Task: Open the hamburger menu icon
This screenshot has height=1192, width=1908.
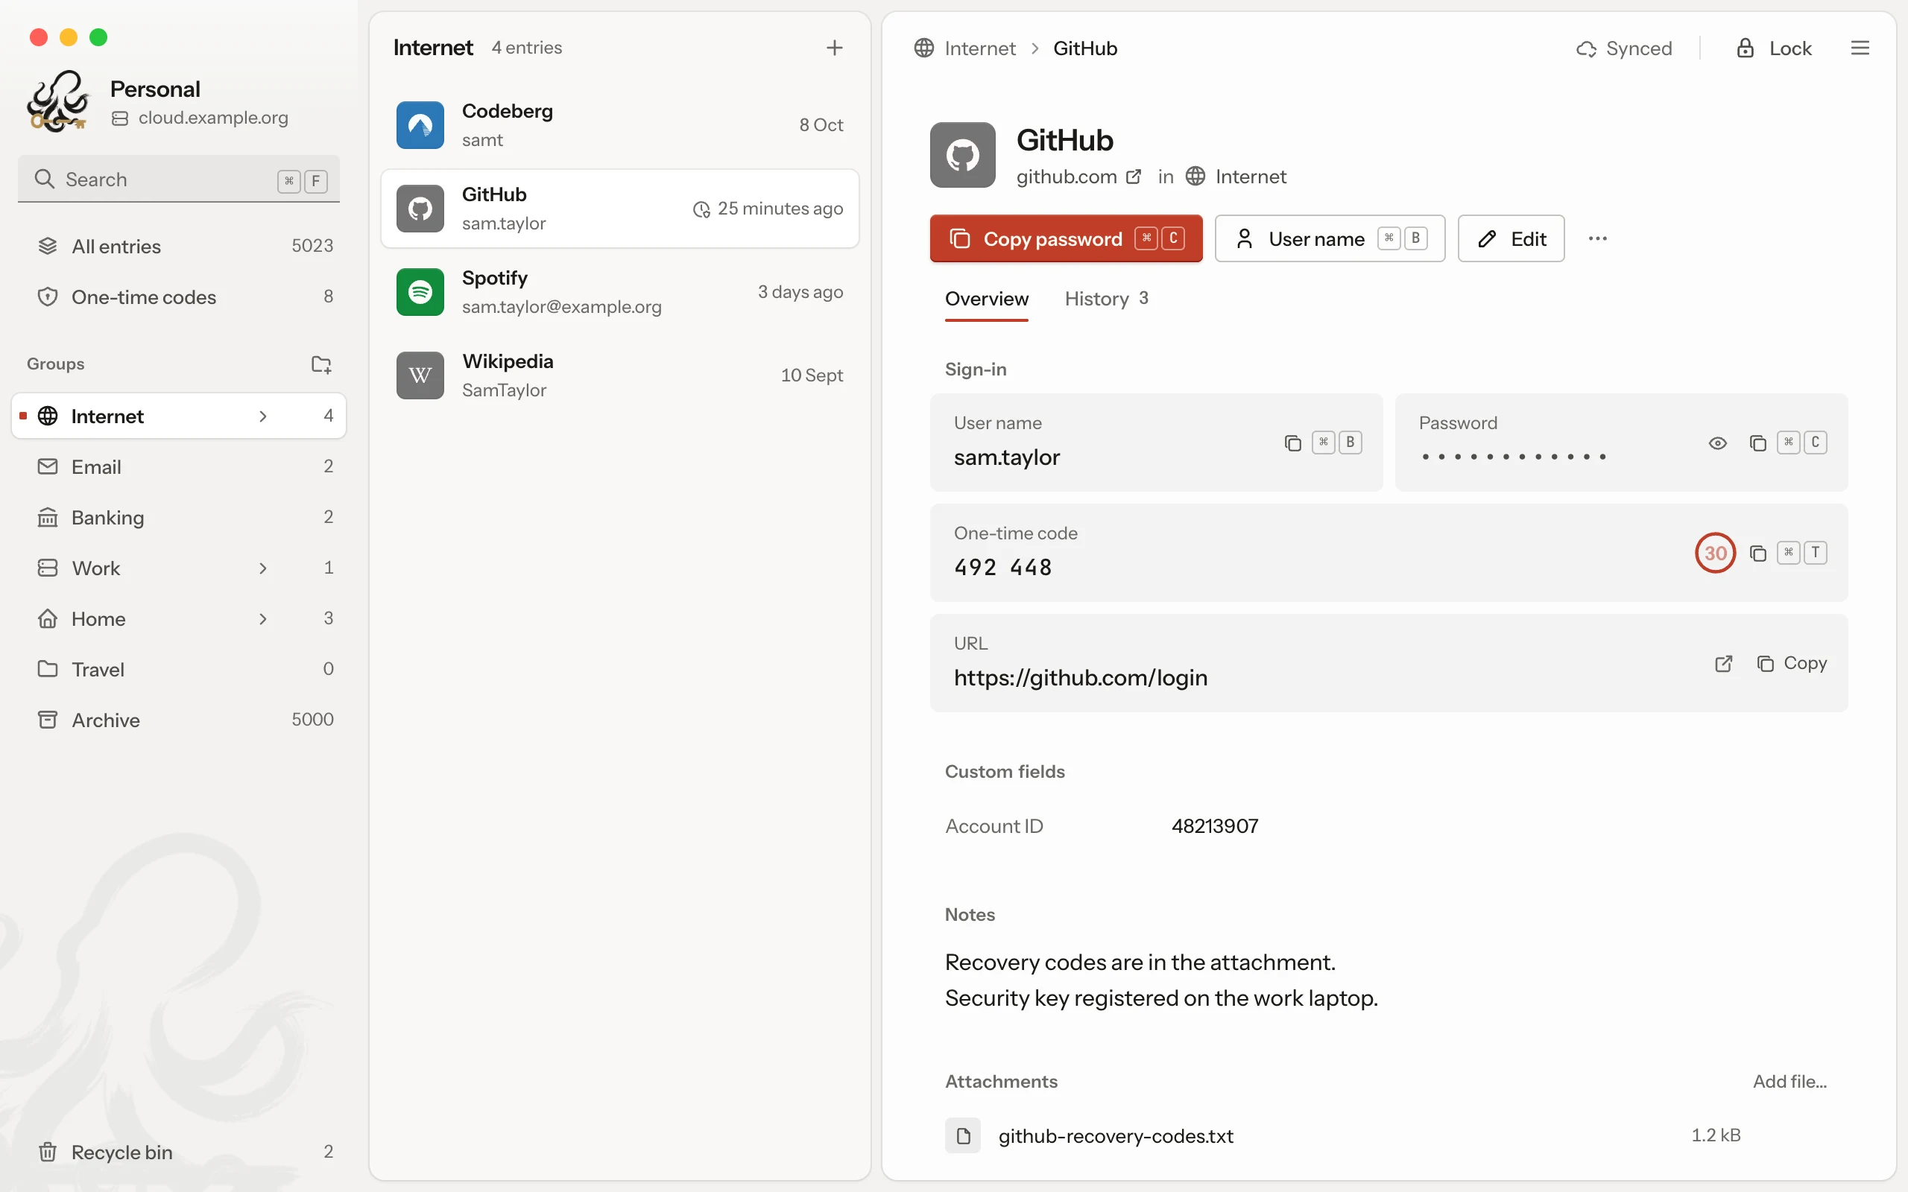Action: click(x=1860, y=48)
